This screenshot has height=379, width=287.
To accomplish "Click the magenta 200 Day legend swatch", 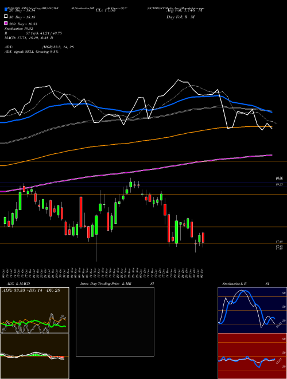I will pos(6,23).
